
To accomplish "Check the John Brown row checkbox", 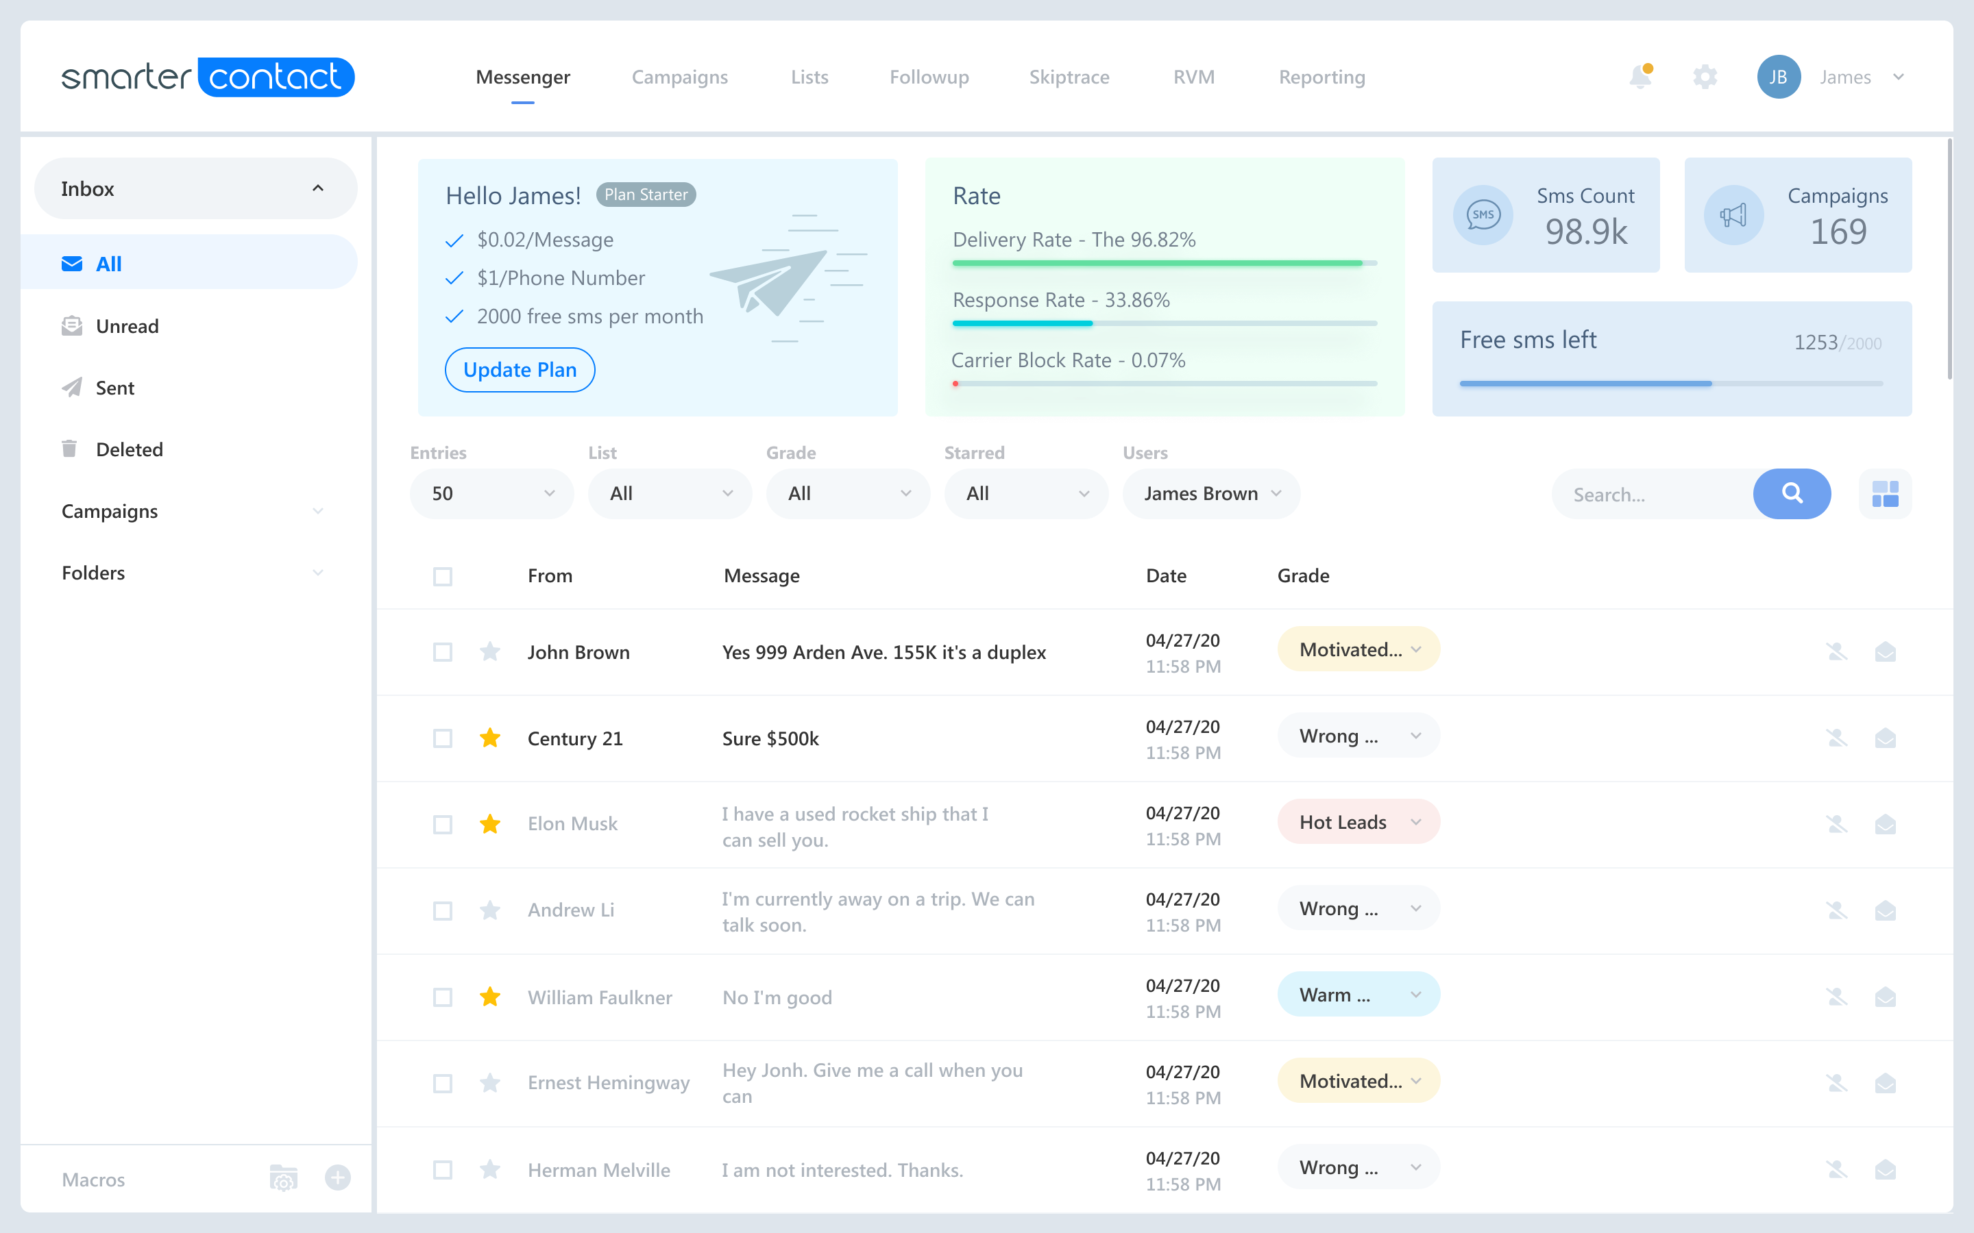I will pos(442,651).
